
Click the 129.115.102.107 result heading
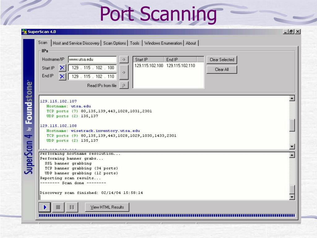click(58, 101)
